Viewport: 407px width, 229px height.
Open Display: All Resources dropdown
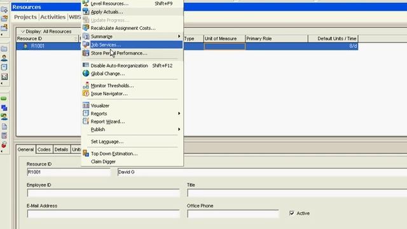pyautogui.click(x=46, y=31)
